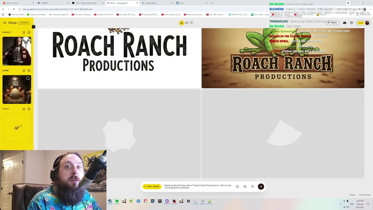
Task: Open the Whisk hamburger menu
Action: tap(5, 23)
